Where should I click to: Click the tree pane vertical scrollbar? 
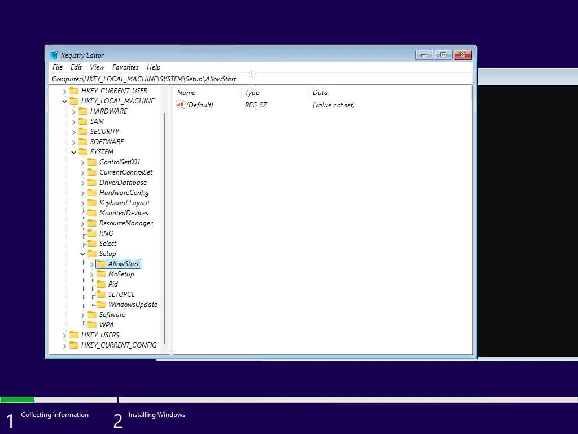pyautogui.click(x=165, y=229)
